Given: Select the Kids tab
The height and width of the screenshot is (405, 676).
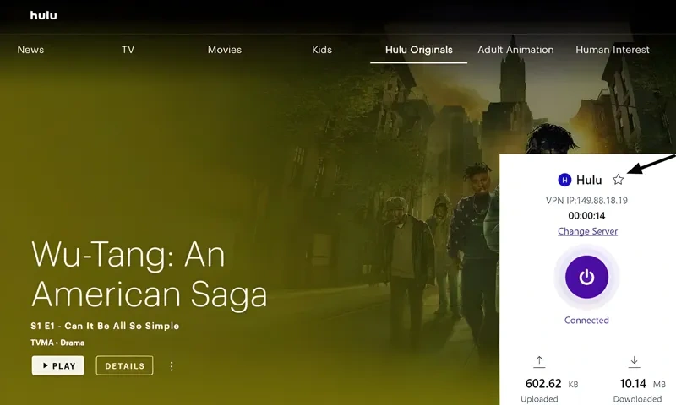Looking at the screenshot, I should (x=322, y=50).
